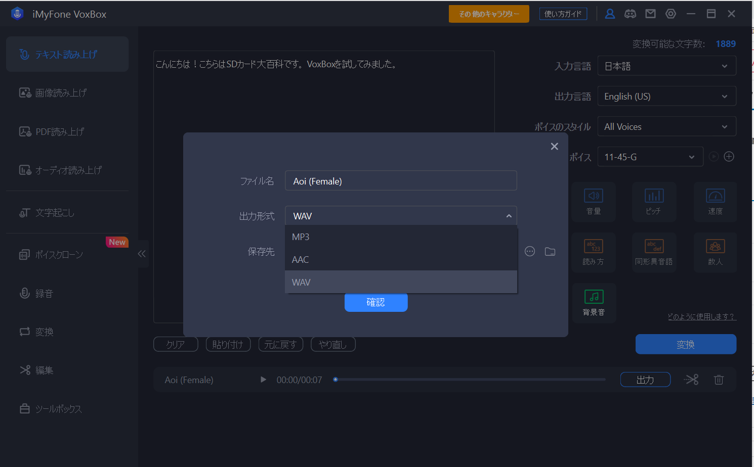This screenshot has width=754, height=467.
Task: Open the 速度 speed setting icon
Action: [x=715, y=202]
